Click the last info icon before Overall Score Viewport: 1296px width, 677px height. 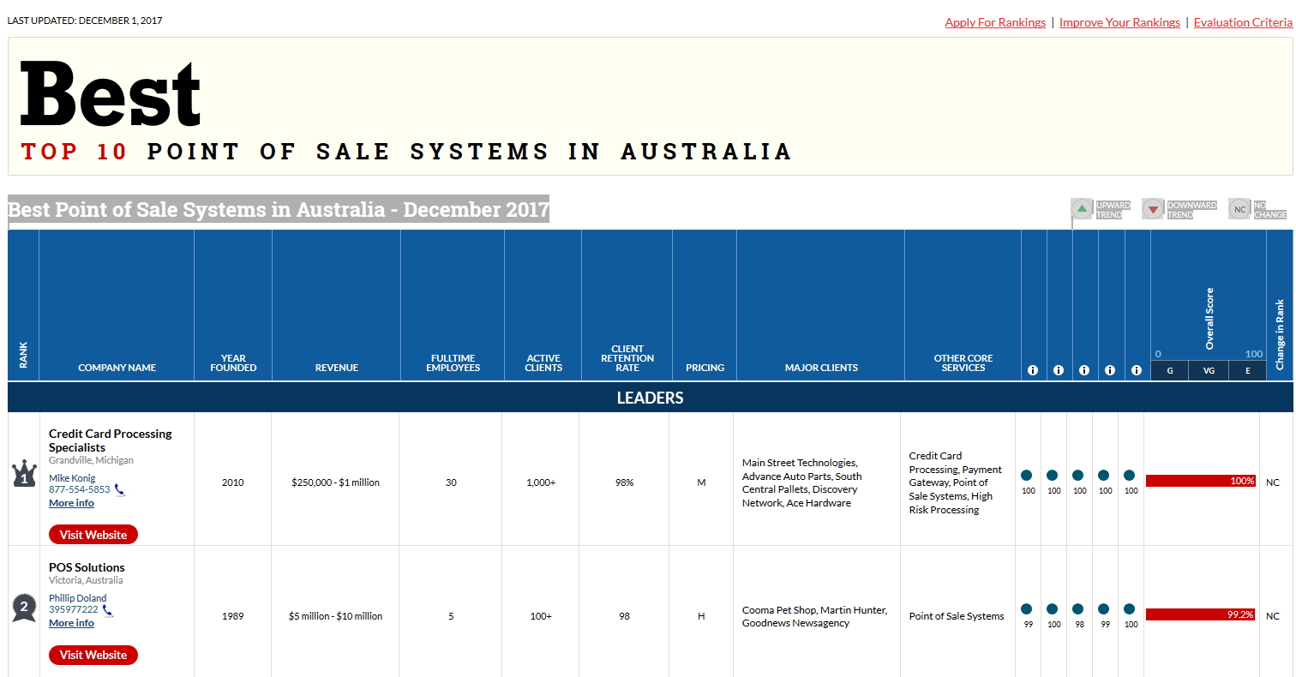tap(1137, 370)
